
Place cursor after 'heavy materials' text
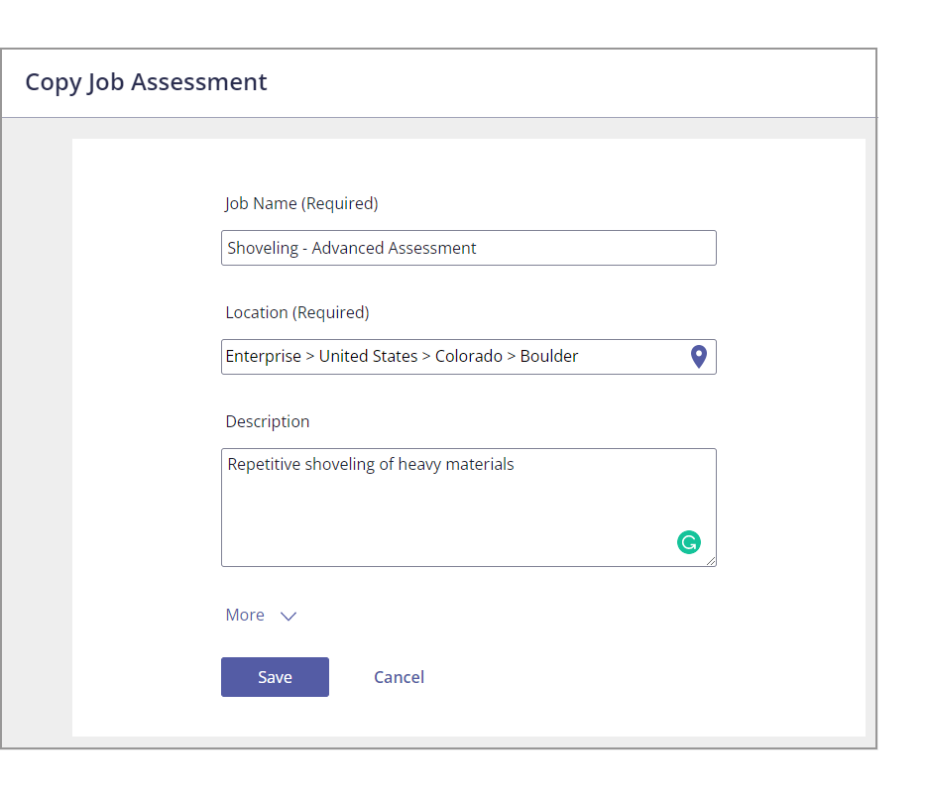click(515, 465)
